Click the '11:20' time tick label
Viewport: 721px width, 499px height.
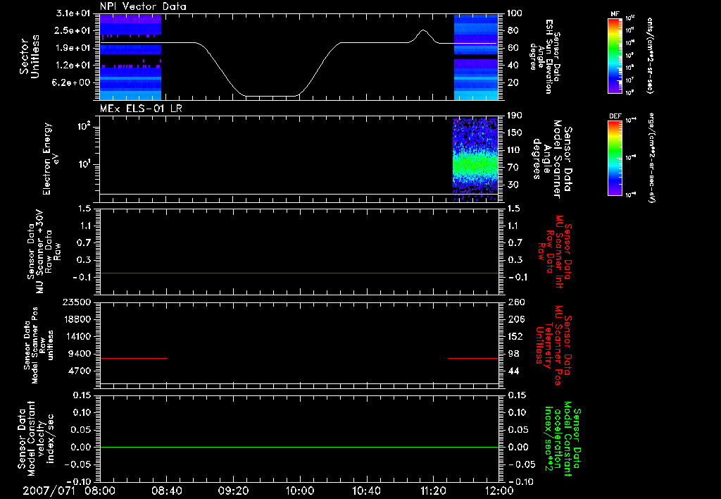coord(433,491)
